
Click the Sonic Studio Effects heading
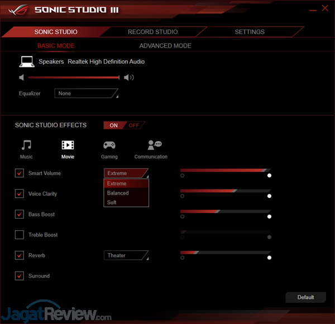click(x=51, y=125)
